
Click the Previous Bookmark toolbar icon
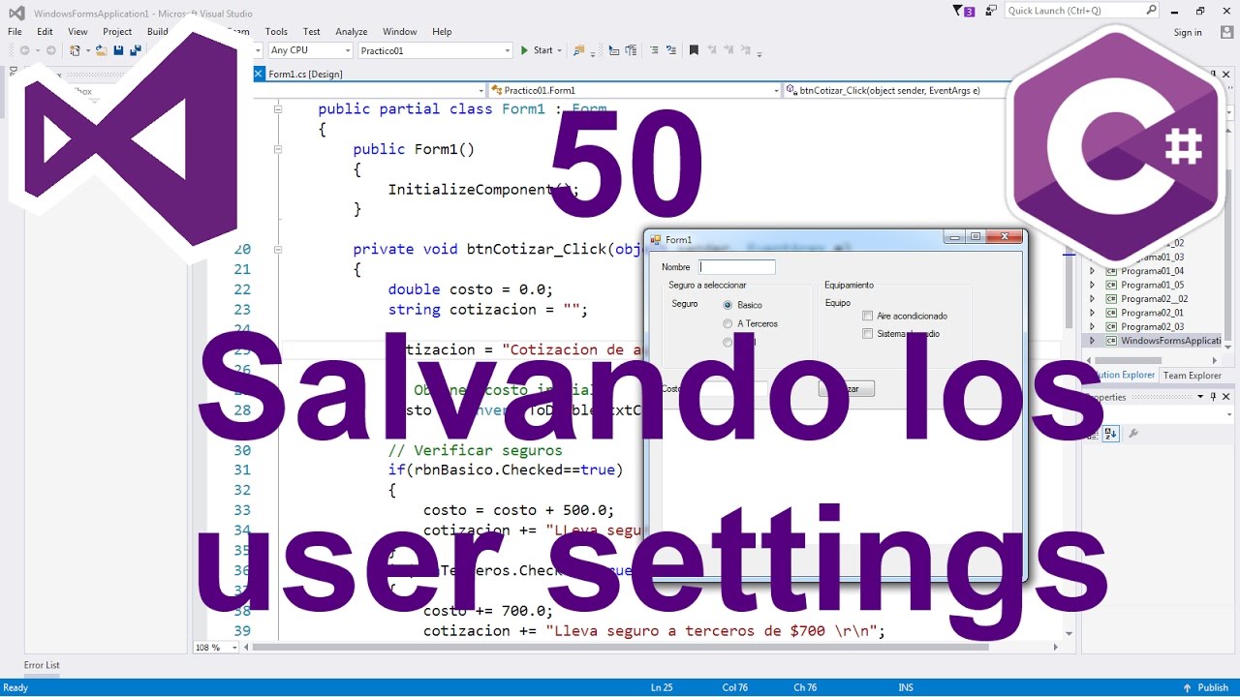click(x=712, y=50)
